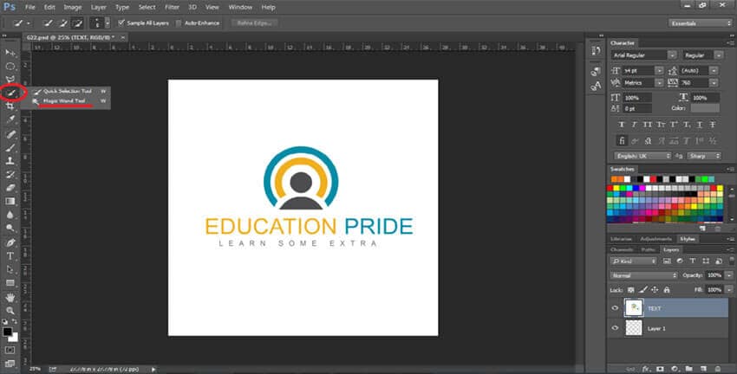Open the Essentials workspace dropdown
This screenshot has height=374, width=737.
point(701,23)
